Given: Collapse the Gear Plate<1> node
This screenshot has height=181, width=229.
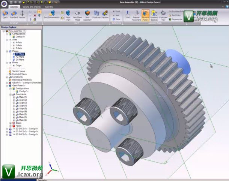Looking at the screenshot, I should click(x=7, y=86).
